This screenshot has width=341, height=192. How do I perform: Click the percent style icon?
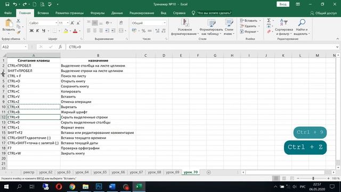click(x=143, y=31)
